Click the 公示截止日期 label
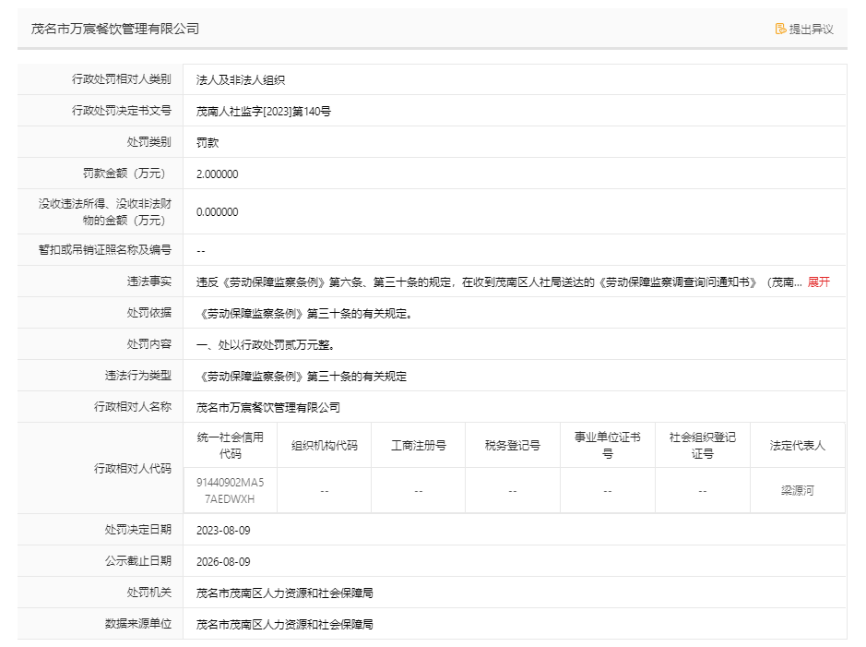The image size is (866, 647). click(138, 561)
